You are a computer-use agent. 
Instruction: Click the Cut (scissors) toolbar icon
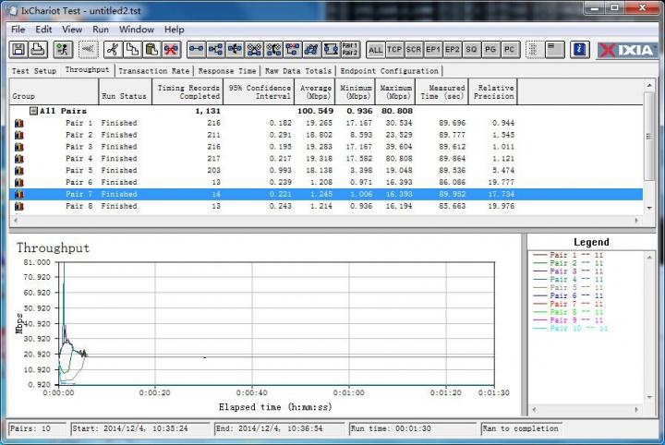coord(113,50)
